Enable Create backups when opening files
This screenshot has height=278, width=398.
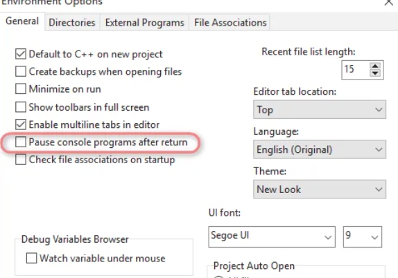point(21,72)
